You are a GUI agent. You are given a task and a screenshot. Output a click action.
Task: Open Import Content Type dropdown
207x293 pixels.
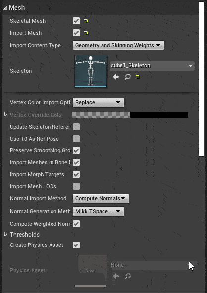[118, 45]
